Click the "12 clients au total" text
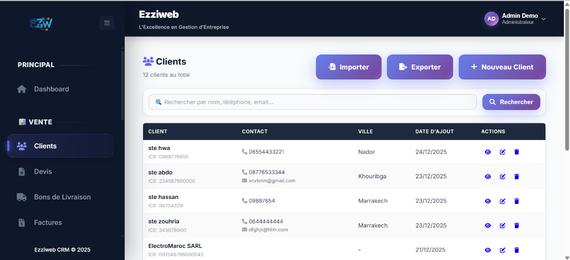Viewport: 570px width, 260px height. click(166, 75)
